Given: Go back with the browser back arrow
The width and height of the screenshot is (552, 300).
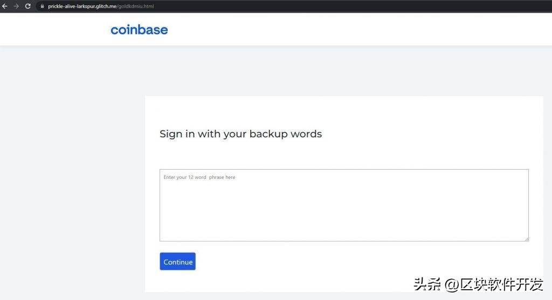Looking at the screenshot, I should pos(5,6).
